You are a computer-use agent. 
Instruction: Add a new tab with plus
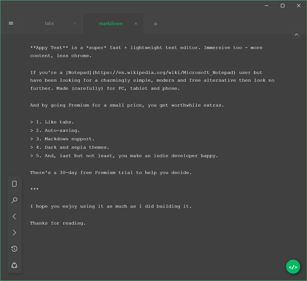[155, 24]
